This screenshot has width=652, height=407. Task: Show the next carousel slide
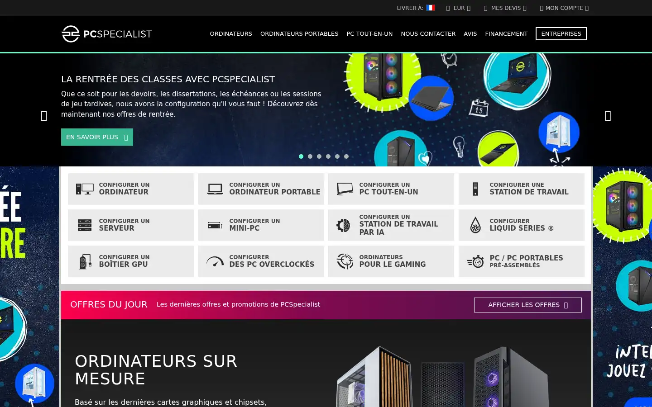tap(608, 116)
